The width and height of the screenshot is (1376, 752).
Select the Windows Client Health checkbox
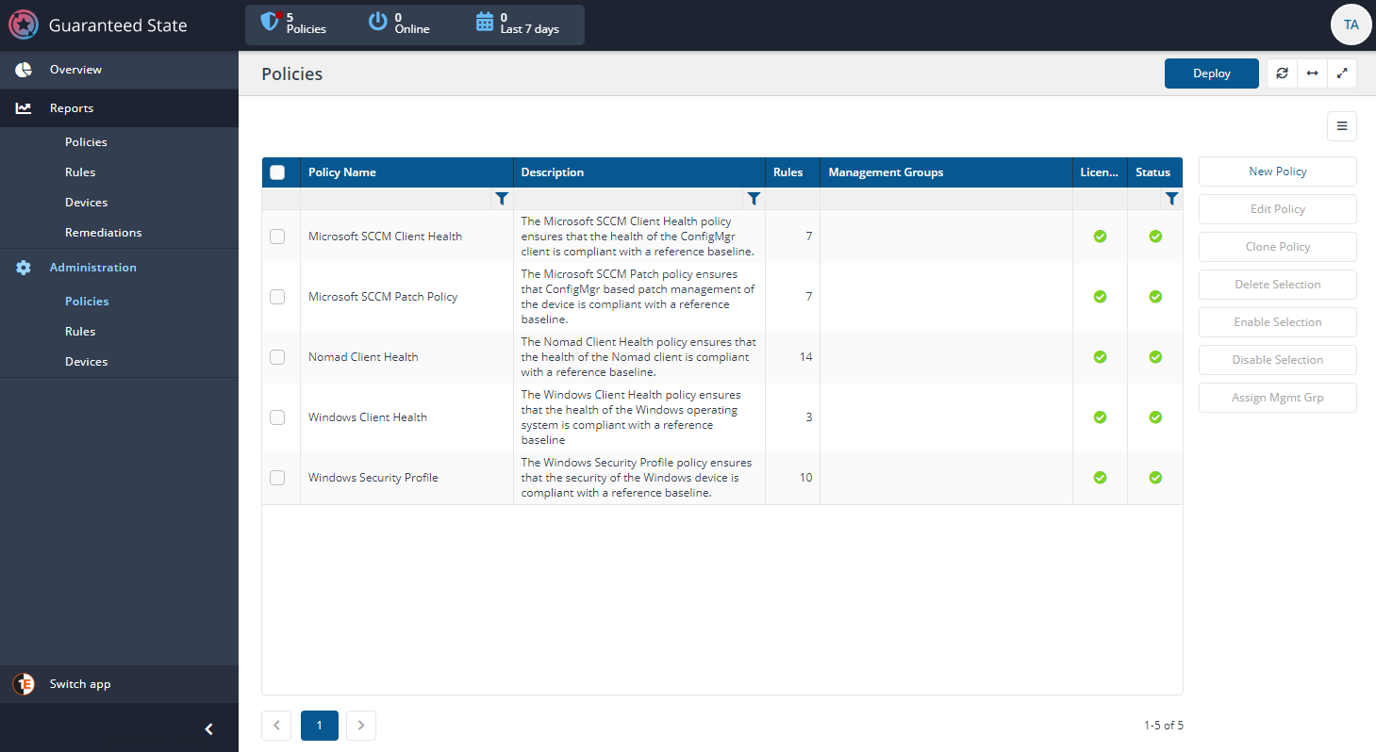coord(277,417)
